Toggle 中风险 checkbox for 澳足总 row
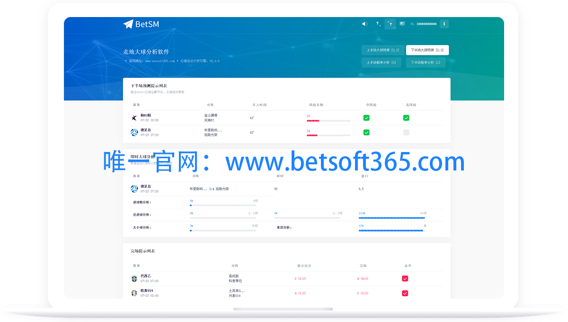 (x=366, y=133)
